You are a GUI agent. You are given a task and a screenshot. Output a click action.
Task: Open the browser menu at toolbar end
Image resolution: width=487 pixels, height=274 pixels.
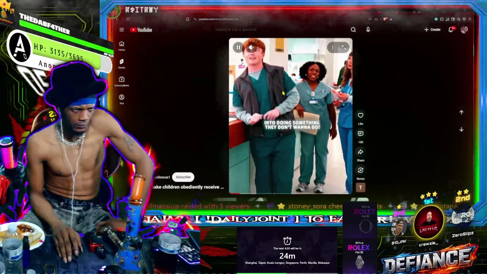pyautogui.click(x=470, y=19)
